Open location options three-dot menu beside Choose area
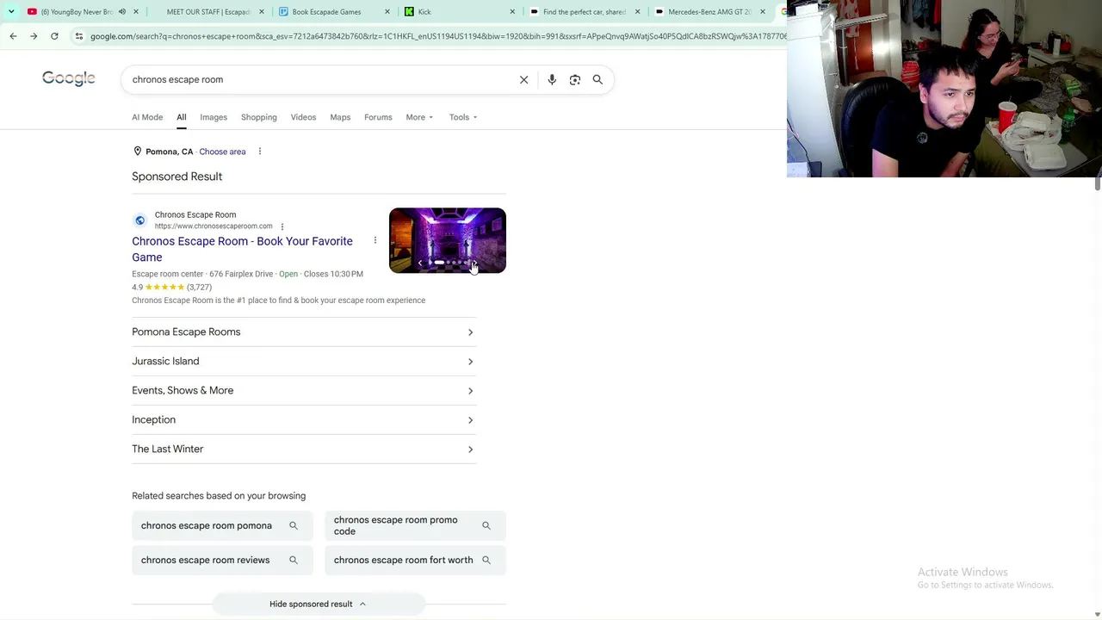This screenshot has height=620, width=1102. (x=259, y=152)
